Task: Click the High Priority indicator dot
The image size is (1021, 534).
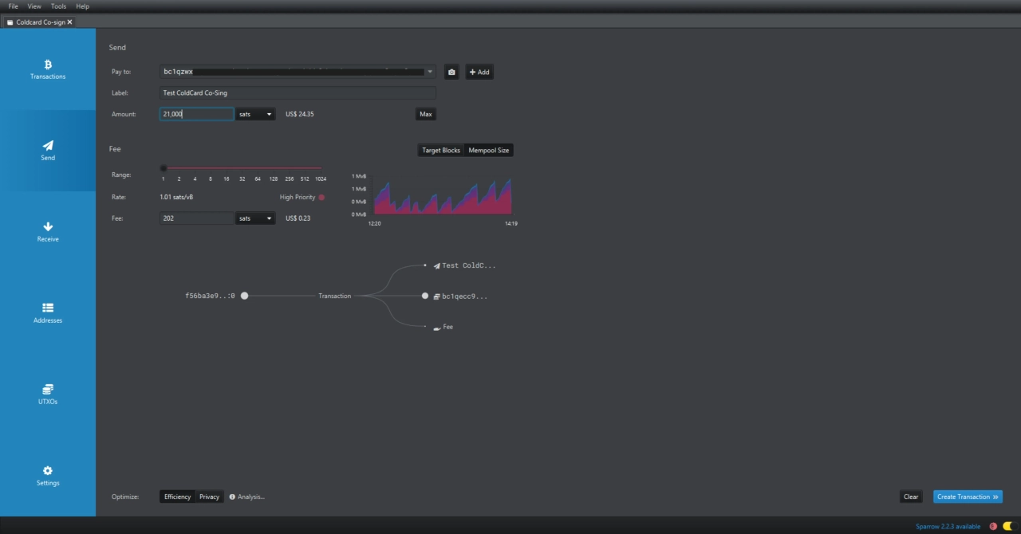Action: [x=321, y=198]
